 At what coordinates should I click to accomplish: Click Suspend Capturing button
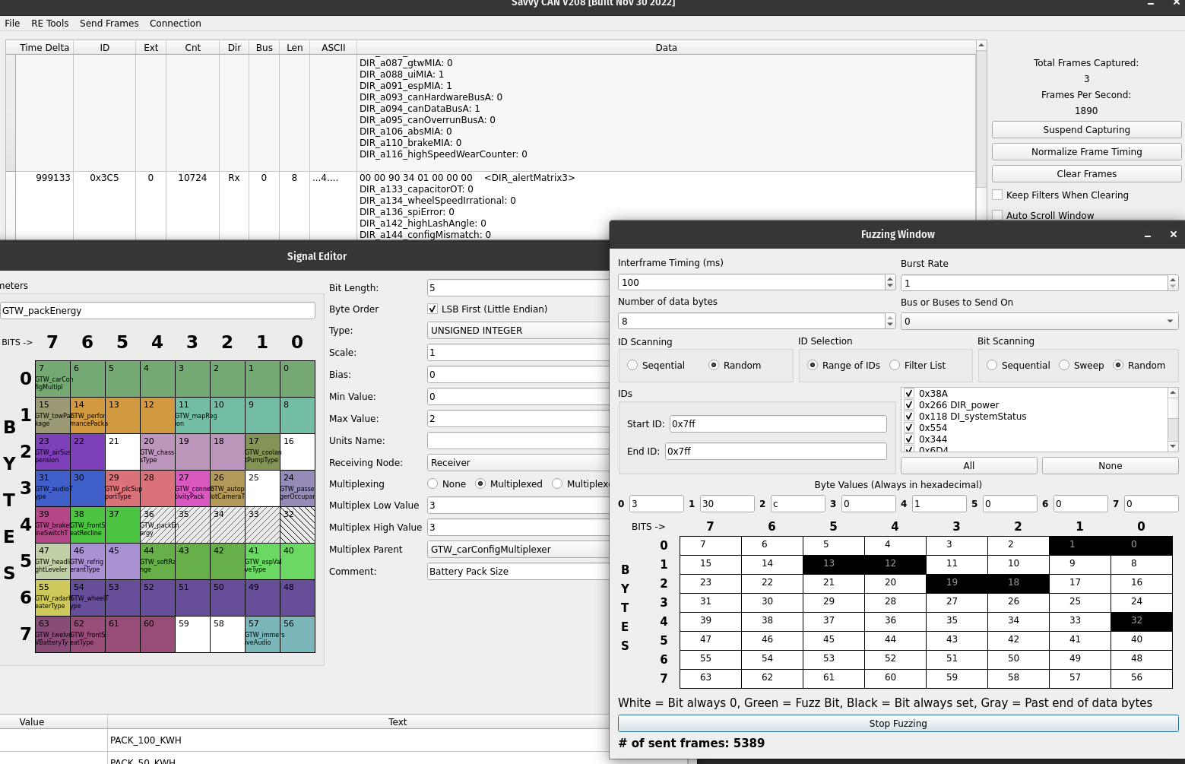[x=1085, y=130]
